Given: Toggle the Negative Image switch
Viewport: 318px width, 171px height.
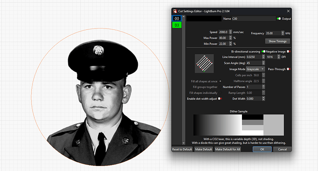Looking at the screenshot, I should (289, 51).
